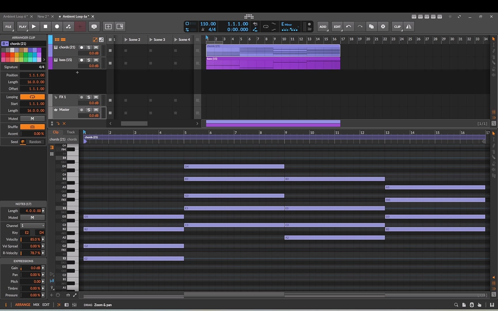Image resolution: width=498 pixels, height=311 pixels.
Task: Open the project file panel icon
Action: (x=464, y=305)
